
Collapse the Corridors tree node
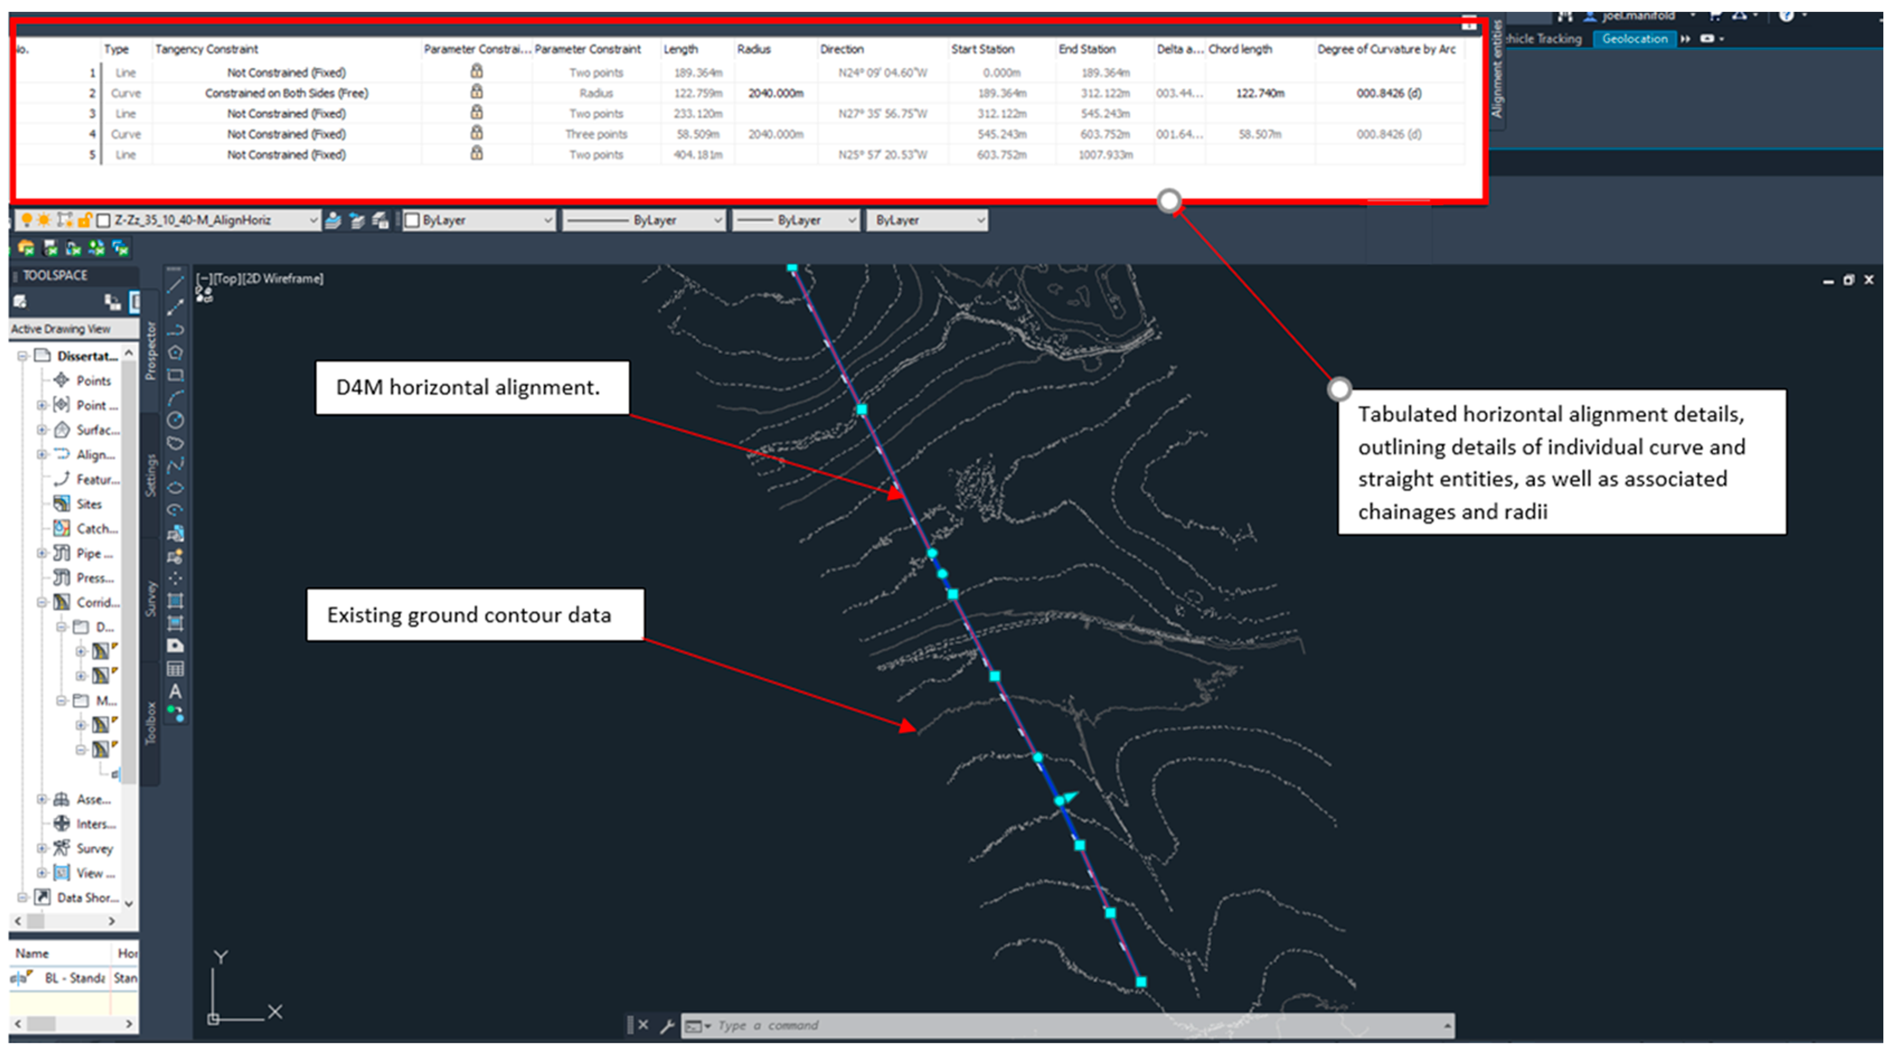pyautogui.click(x=42, y=602)
